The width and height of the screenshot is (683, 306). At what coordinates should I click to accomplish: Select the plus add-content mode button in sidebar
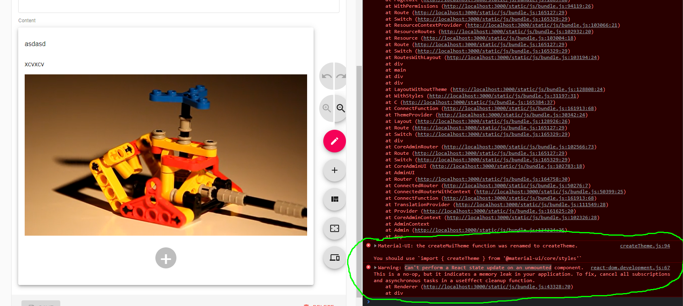(x=335, y=170)
